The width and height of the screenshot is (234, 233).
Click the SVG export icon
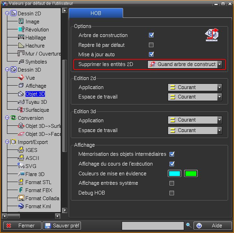click(x=21, y=166)
